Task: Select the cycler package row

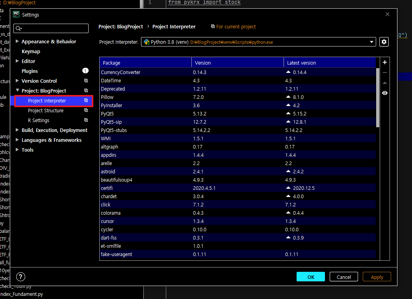Action: point(238,229)
